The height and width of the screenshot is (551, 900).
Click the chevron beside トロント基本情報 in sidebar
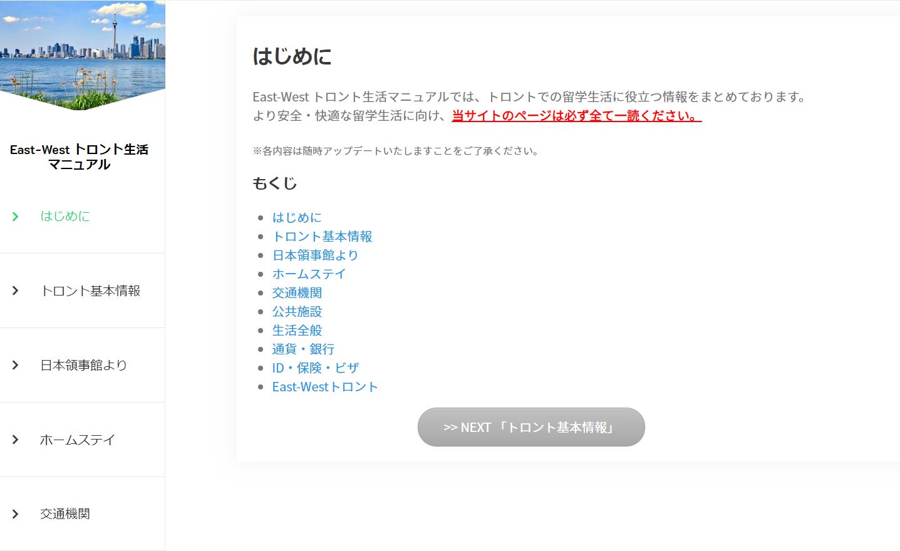(16, 291)
